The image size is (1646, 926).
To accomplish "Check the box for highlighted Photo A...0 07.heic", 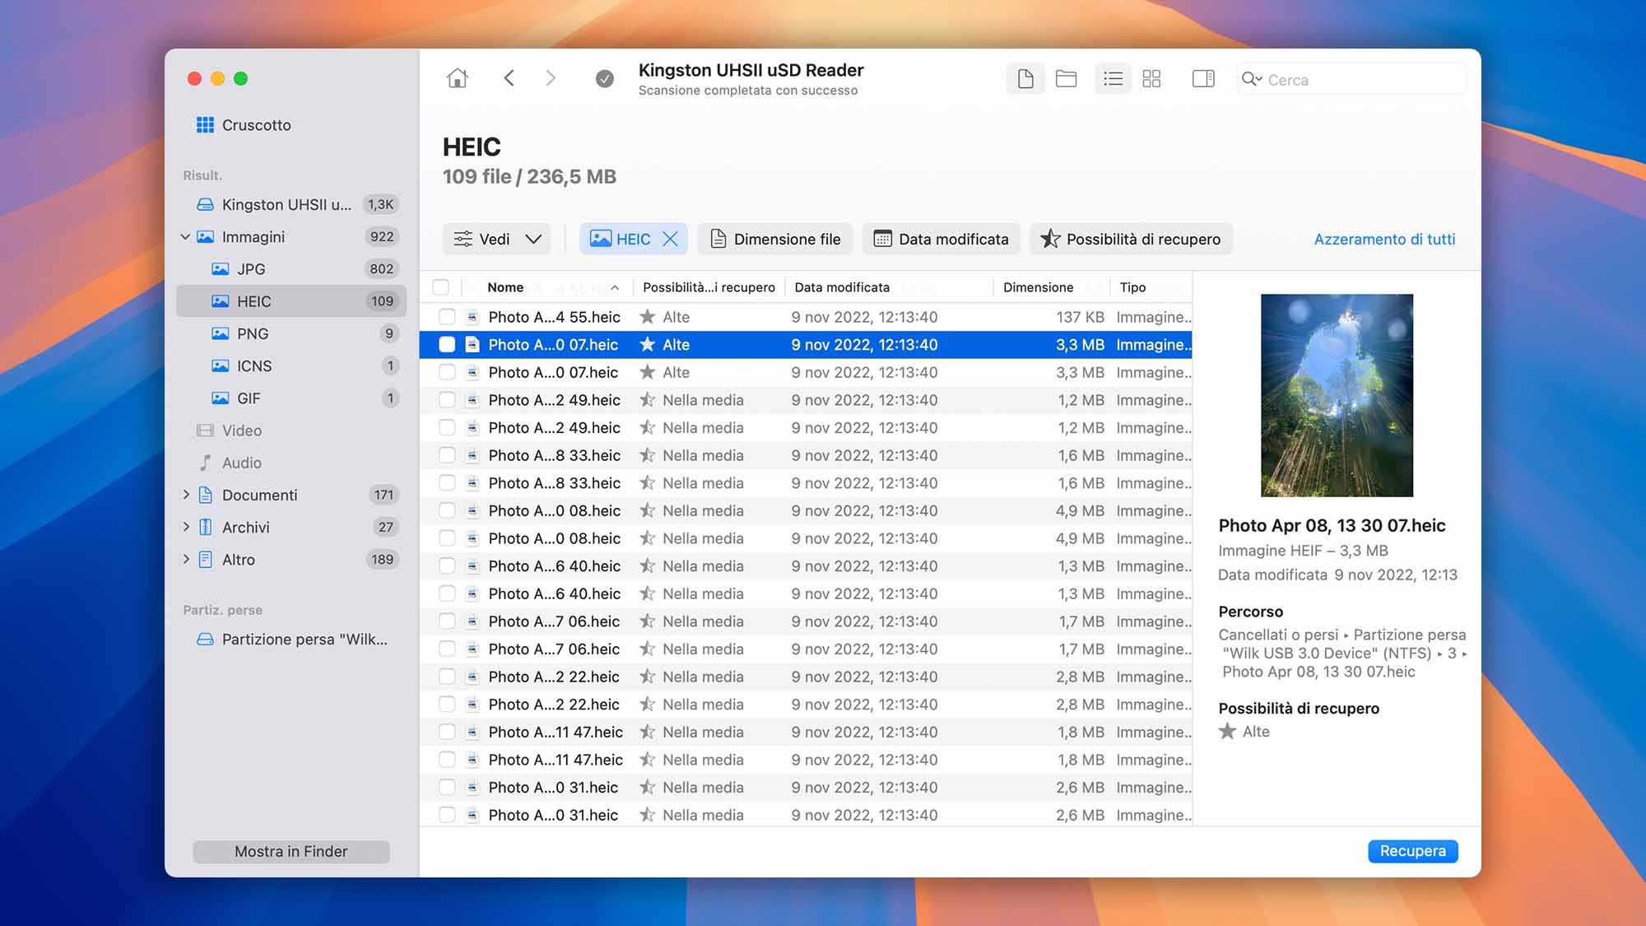I will (447, 345).
